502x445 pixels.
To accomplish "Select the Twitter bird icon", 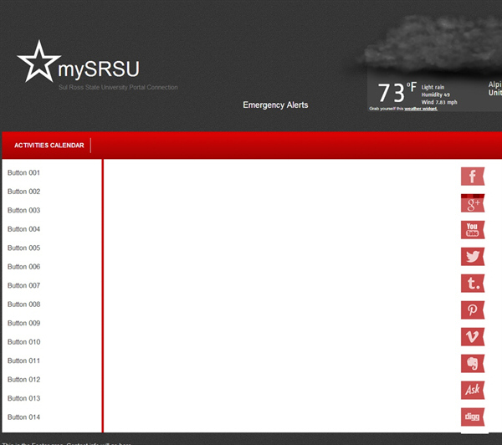I will [x=473, y=257].
